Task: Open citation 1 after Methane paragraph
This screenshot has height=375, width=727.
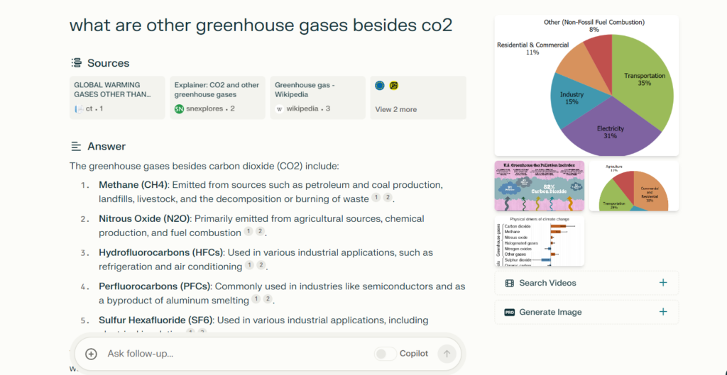Action: [376, 198]
